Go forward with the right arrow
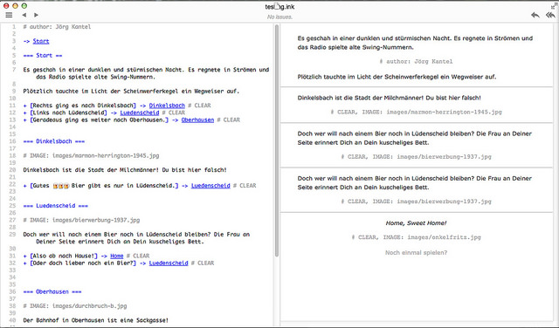Image resolution: width=559 pixels, height=328 pixels. (36, 15)
